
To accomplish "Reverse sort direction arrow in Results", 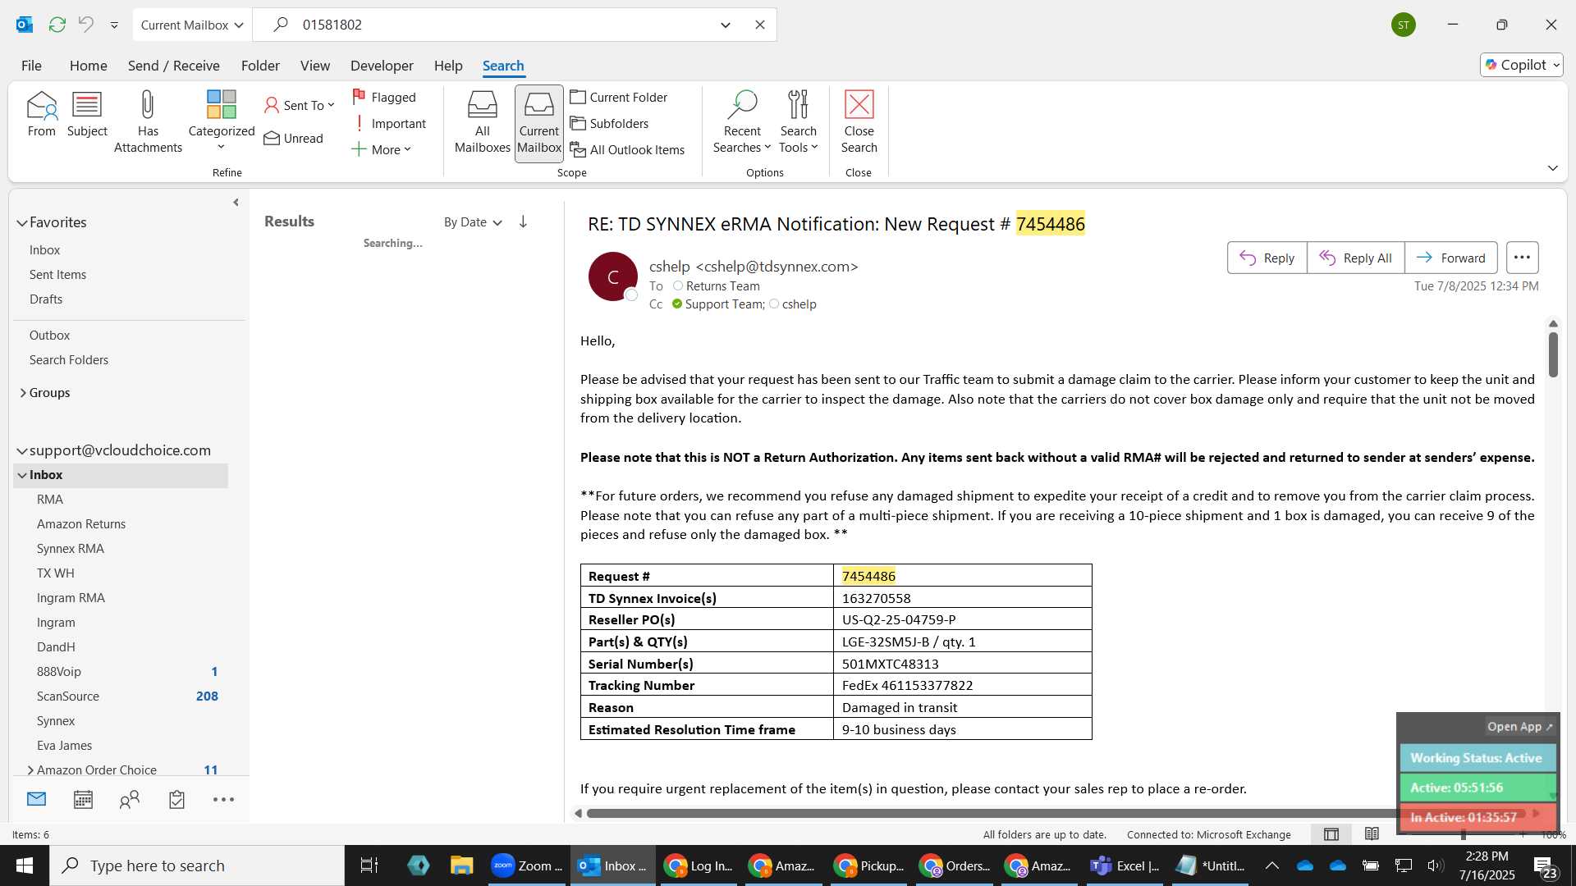I will (x=523, y=222).
